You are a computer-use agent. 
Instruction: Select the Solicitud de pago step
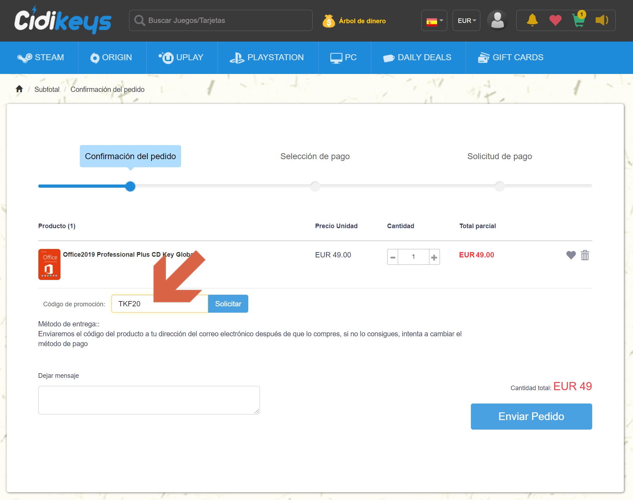500,156
